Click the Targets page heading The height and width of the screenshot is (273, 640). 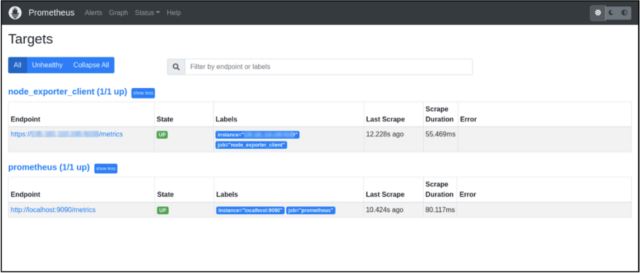coord(31,39)
